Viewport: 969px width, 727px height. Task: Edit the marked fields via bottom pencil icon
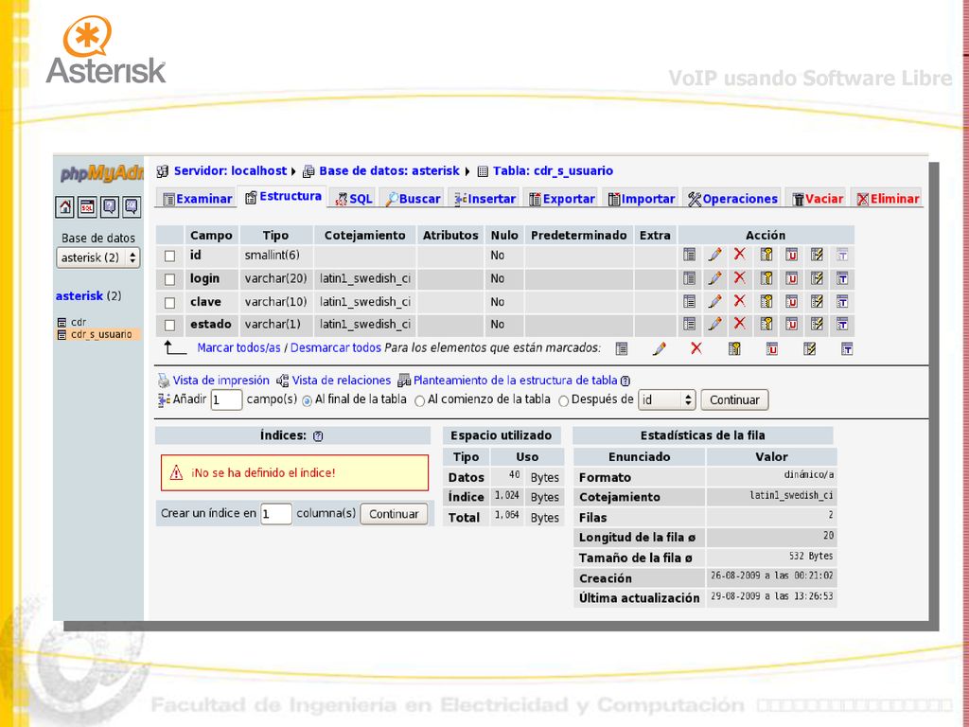click(x=660, y=348)
